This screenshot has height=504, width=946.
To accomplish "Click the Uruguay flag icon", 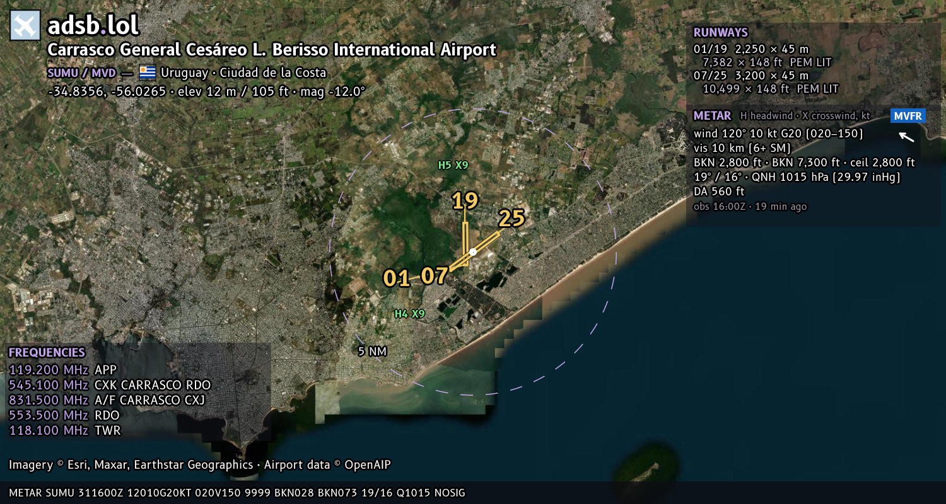I will click(148, 72).
